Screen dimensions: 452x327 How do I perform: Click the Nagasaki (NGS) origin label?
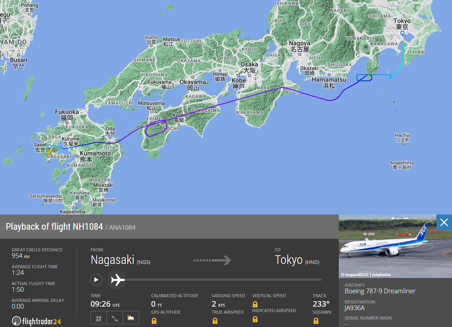[120, 260]
